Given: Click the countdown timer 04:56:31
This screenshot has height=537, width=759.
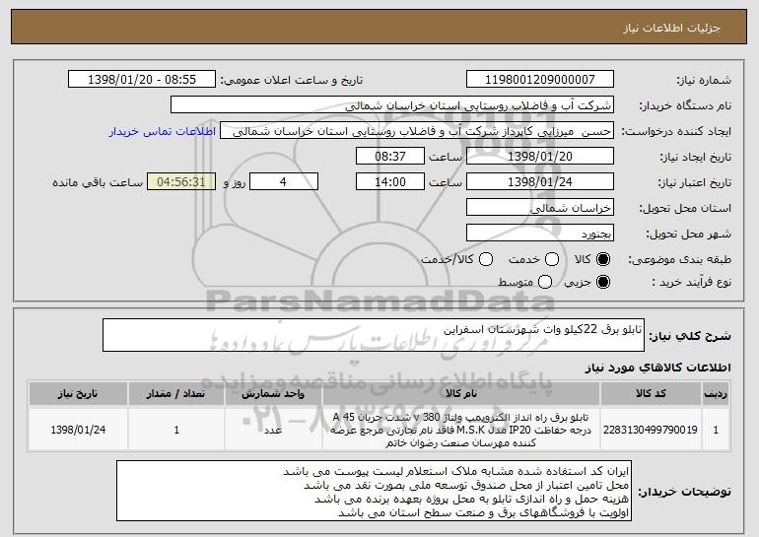Looking at the screenshot, I should (x=181, y=182).
